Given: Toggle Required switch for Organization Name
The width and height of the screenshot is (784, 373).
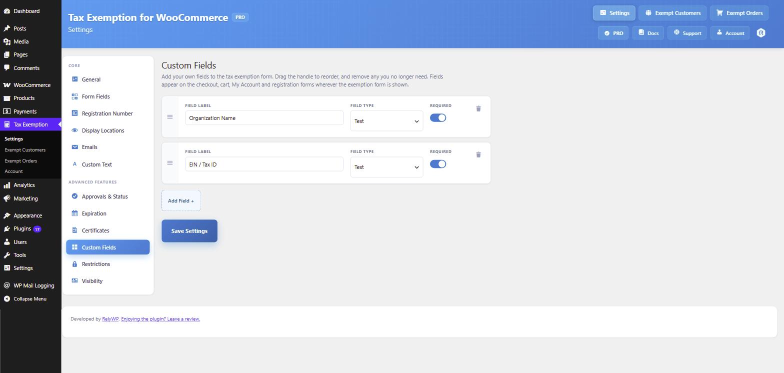Looking at the screenshot, I should click(x=438, y=118).
